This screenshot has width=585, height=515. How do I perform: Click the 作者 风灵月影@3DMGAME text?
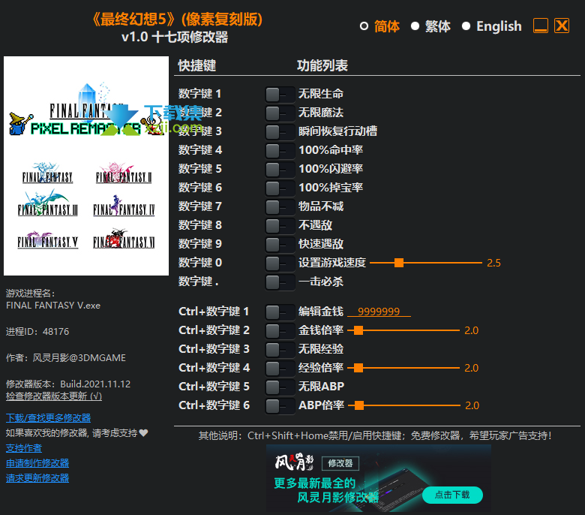(66, 358)
